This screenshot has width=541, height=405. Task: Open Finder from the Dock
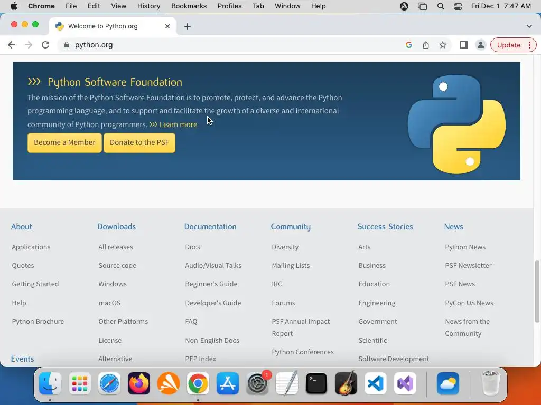(50, 383)
